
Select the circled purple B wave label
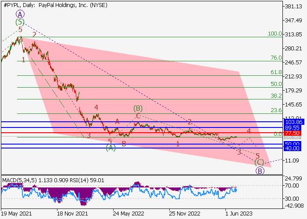tap(260, 171)
